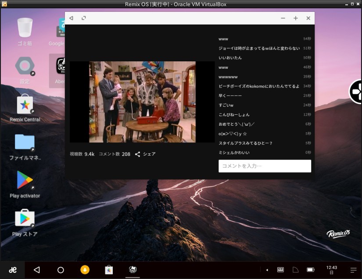The width and height of the screenshot is (362, 279).
Task: Maximize the app window with plus icon
Action: point(295,18)
